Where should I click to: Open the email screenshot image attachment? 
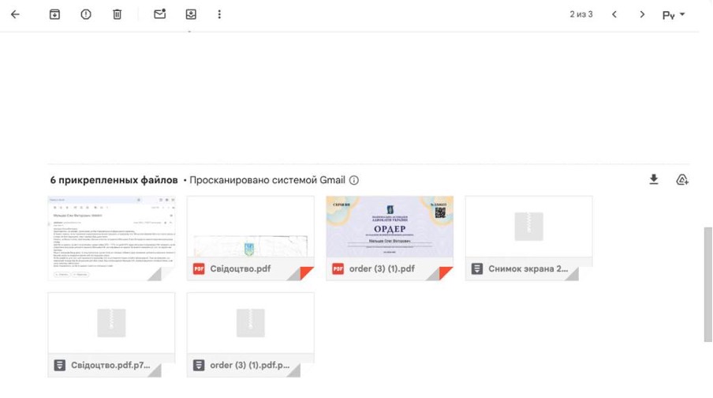pos(111,238)
